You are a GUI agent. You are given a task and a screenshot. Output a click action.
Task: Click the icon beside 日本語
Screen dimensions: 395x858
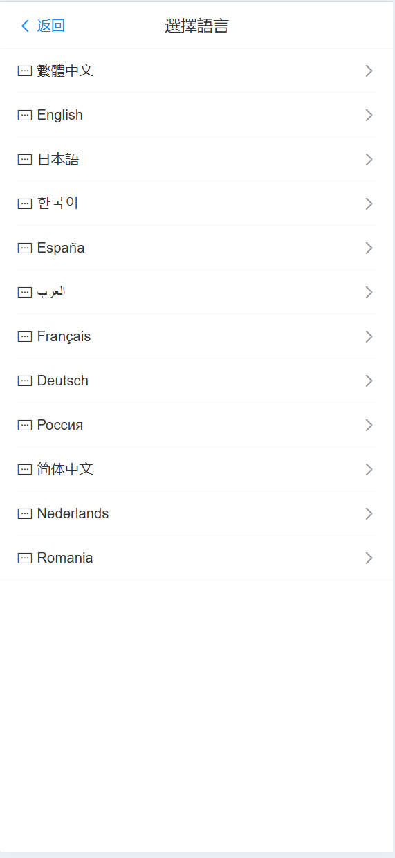coord(25,159)
